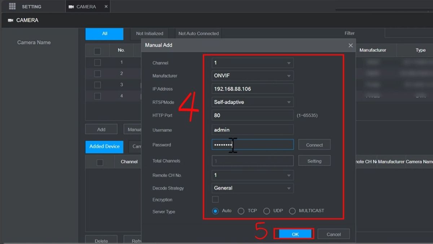Click the Filter search field
Screen dimensions: 433x244
tap(409, 33)
